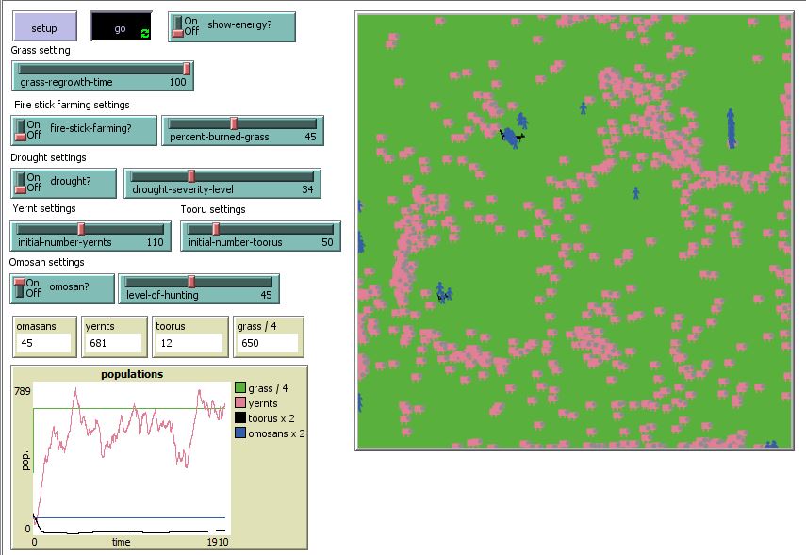Image resolution: width=806 pixels, height=555 pixels.
Task: Click the percent-burned-grass slider handle
Action: point(234,123)
